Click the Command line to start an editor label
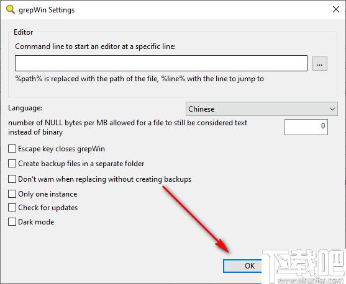346x284 pixels. [95, 47]
